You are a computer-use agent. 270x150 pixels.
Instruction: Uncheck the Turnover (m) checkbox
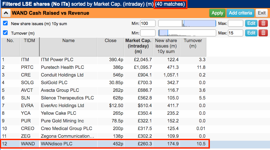point(5,33)
